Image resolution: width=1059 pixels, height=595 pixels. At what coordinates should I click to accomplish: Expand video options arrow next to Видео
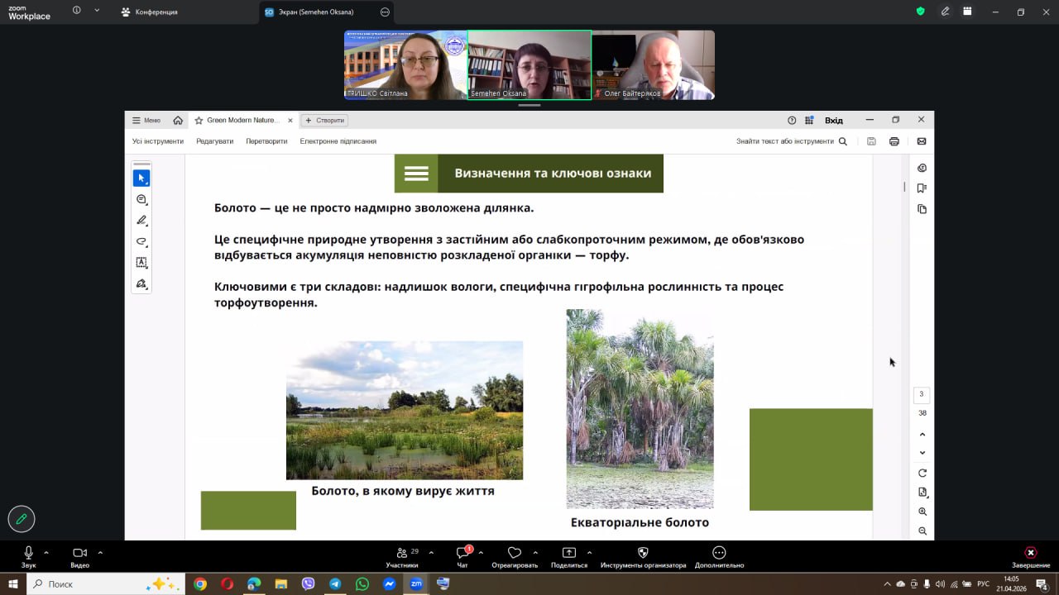(x=100, y=552)
